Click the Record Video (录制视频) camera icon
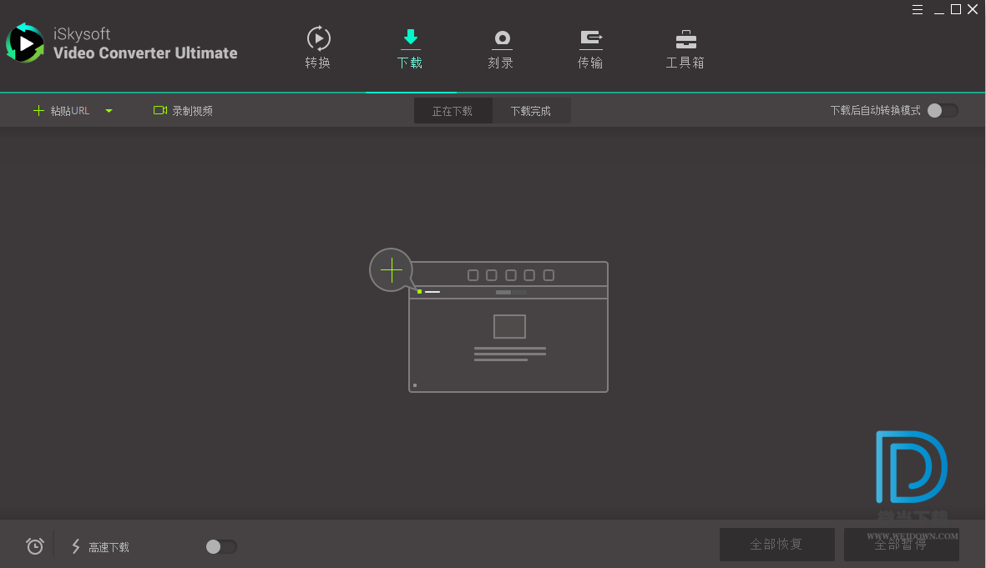Viewport: 986px width, 568px height. [x=160, y=110]
